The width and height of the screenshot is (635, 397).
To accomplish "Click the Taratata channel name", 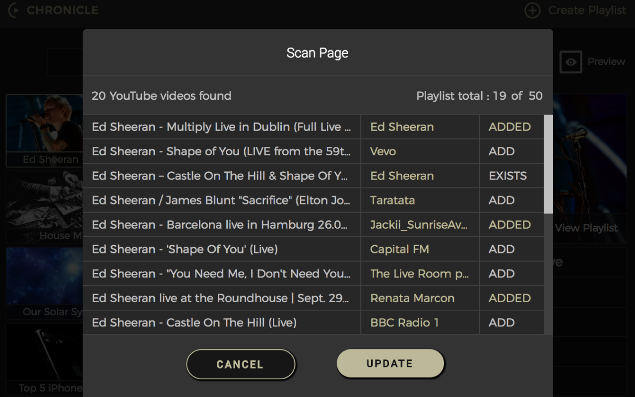I will (x=392, y=200).
